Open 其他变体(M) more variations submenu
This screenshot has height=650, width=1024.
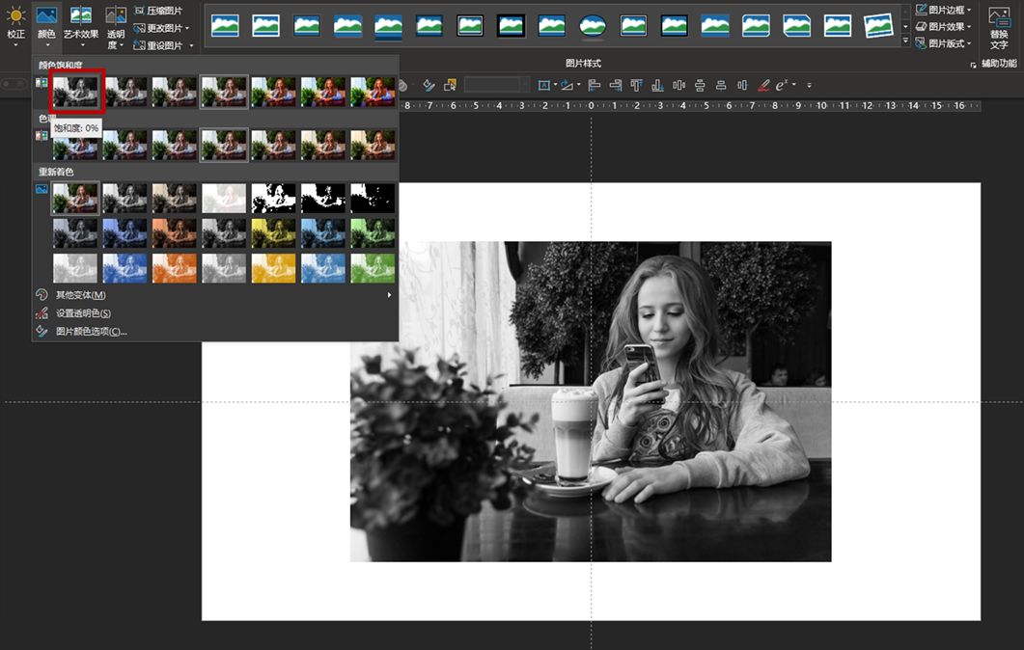point(215,295)
